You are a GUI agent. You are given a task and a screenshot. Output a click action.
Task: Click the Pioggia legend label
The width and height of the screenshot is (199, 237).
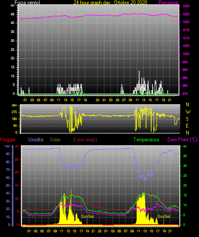click(8, 140)
